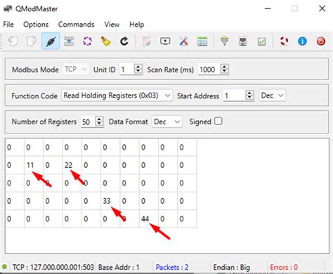Toggle the table Headers icon

click(x=202, y=41)
